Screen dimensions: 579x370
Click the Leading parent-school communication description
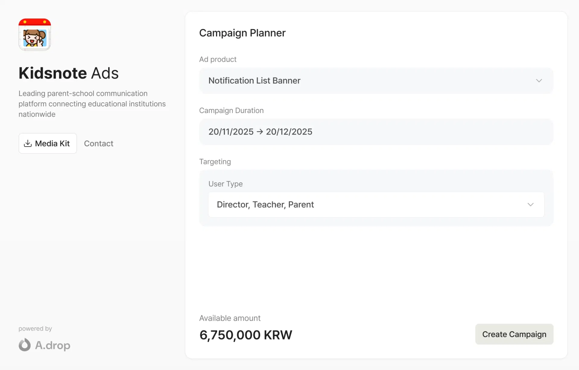(x=92, y=104)
